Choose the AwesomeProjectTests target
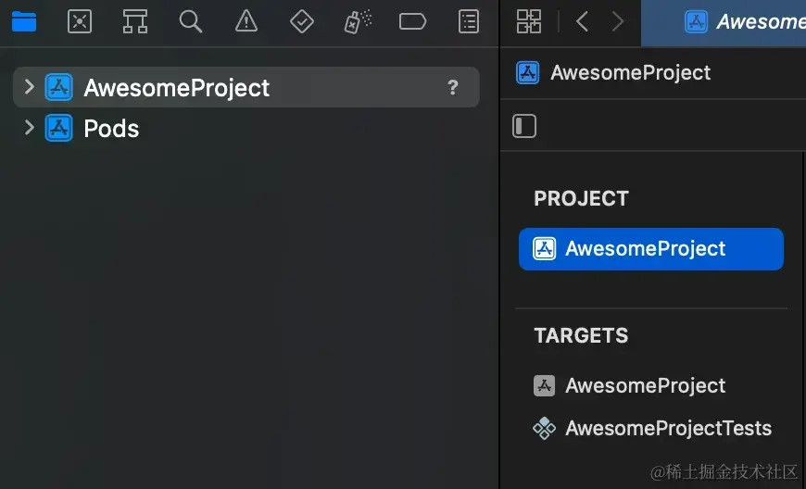 (667, 428)
